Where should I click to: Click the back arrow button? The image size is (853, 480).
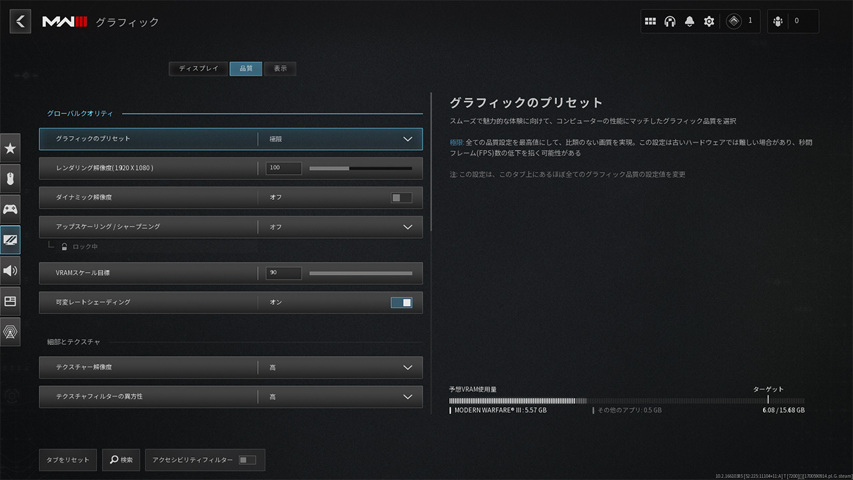click(20, 21)
